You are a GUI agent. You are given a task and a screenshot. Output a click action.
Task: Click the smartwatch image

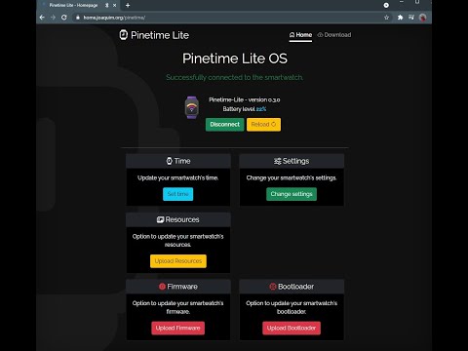[x=192, y=107]
